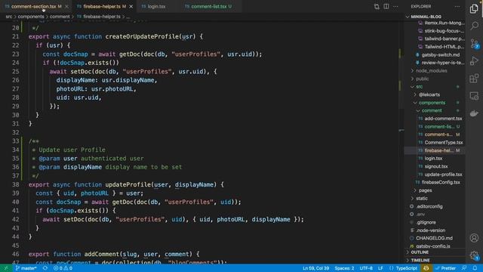483x272 pixels.
Task: Click the Synchronize Changes icon in status bar
Action: [x=45, y=268]
